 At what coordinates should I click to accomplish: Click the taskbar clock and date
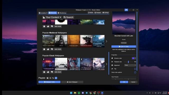165,93
